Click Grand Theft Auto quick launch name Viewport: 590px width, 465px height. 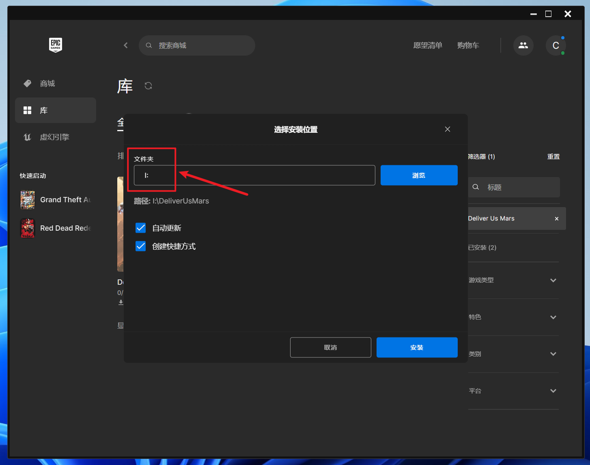pos(65,200)
